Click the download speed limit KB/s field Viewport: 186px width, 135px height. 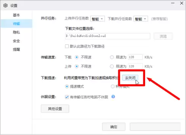click(x=135, y=57)
